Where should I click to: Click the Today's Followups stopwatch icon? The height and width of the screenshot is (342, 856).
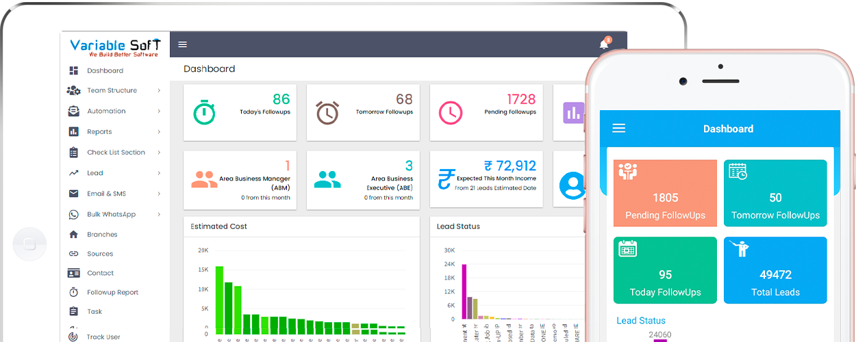point(204,112)
